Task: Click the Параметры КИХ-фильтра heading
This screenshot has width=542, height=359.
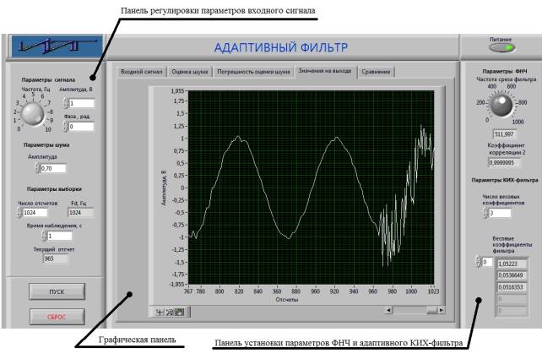Action: [x=505, y=180]
